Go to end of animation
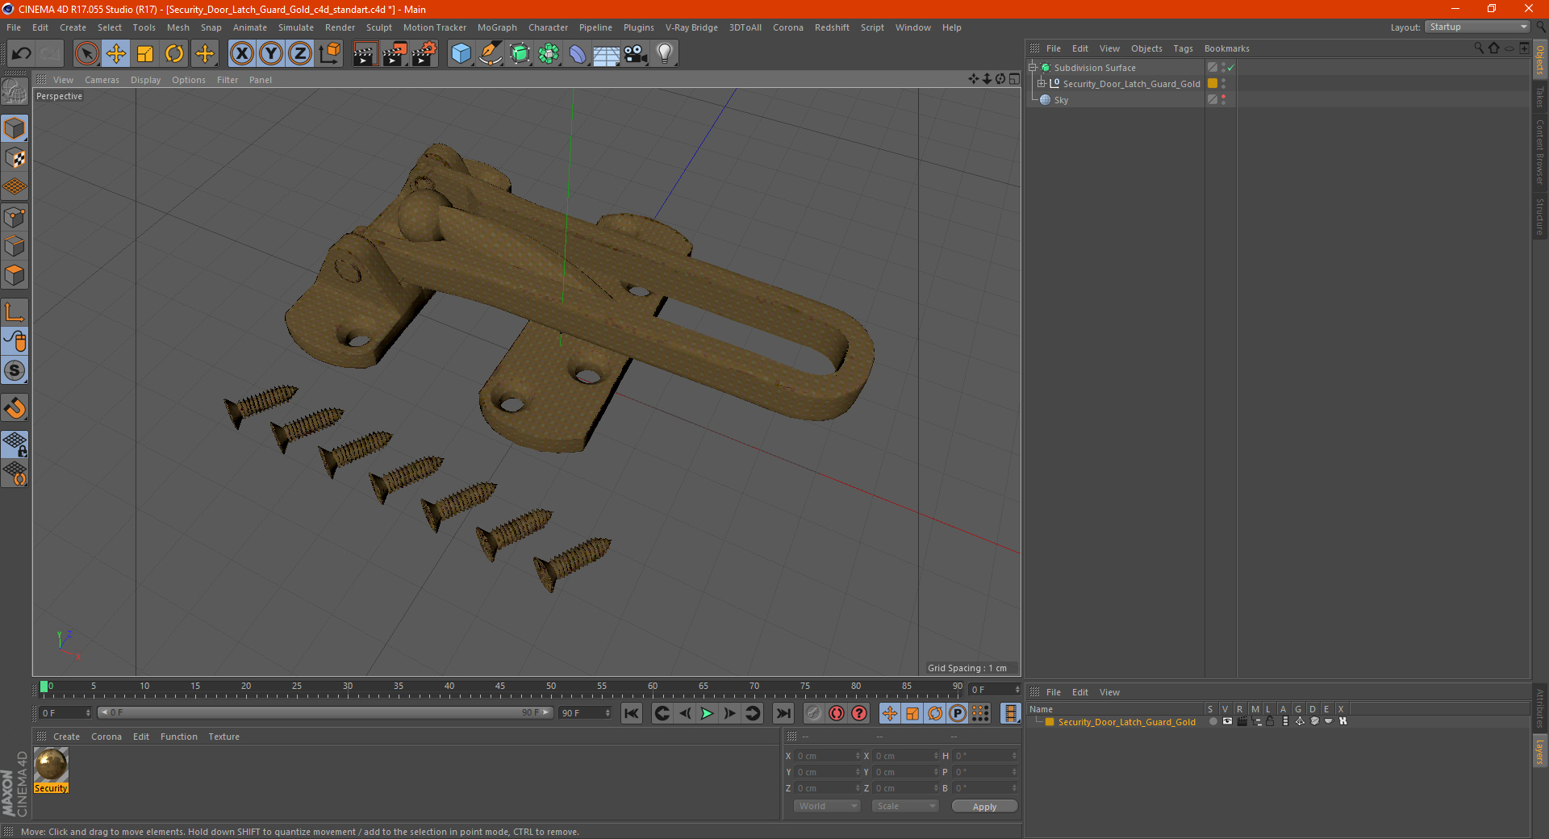The height and width of the screenshot is (839, 1549). [783, 713]
